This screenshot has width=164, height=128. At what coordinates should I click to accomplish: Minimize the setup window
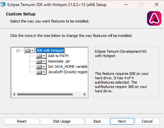(x=126, y=4)
